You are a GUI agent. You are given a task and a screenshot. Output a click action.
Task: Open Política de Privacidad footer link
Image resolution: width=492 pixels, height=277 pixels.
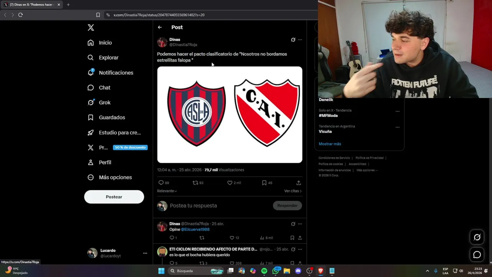[x=369, y=158]
